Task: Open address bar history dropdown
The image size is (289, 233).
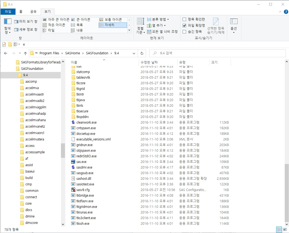Action: tap(134, 53)
